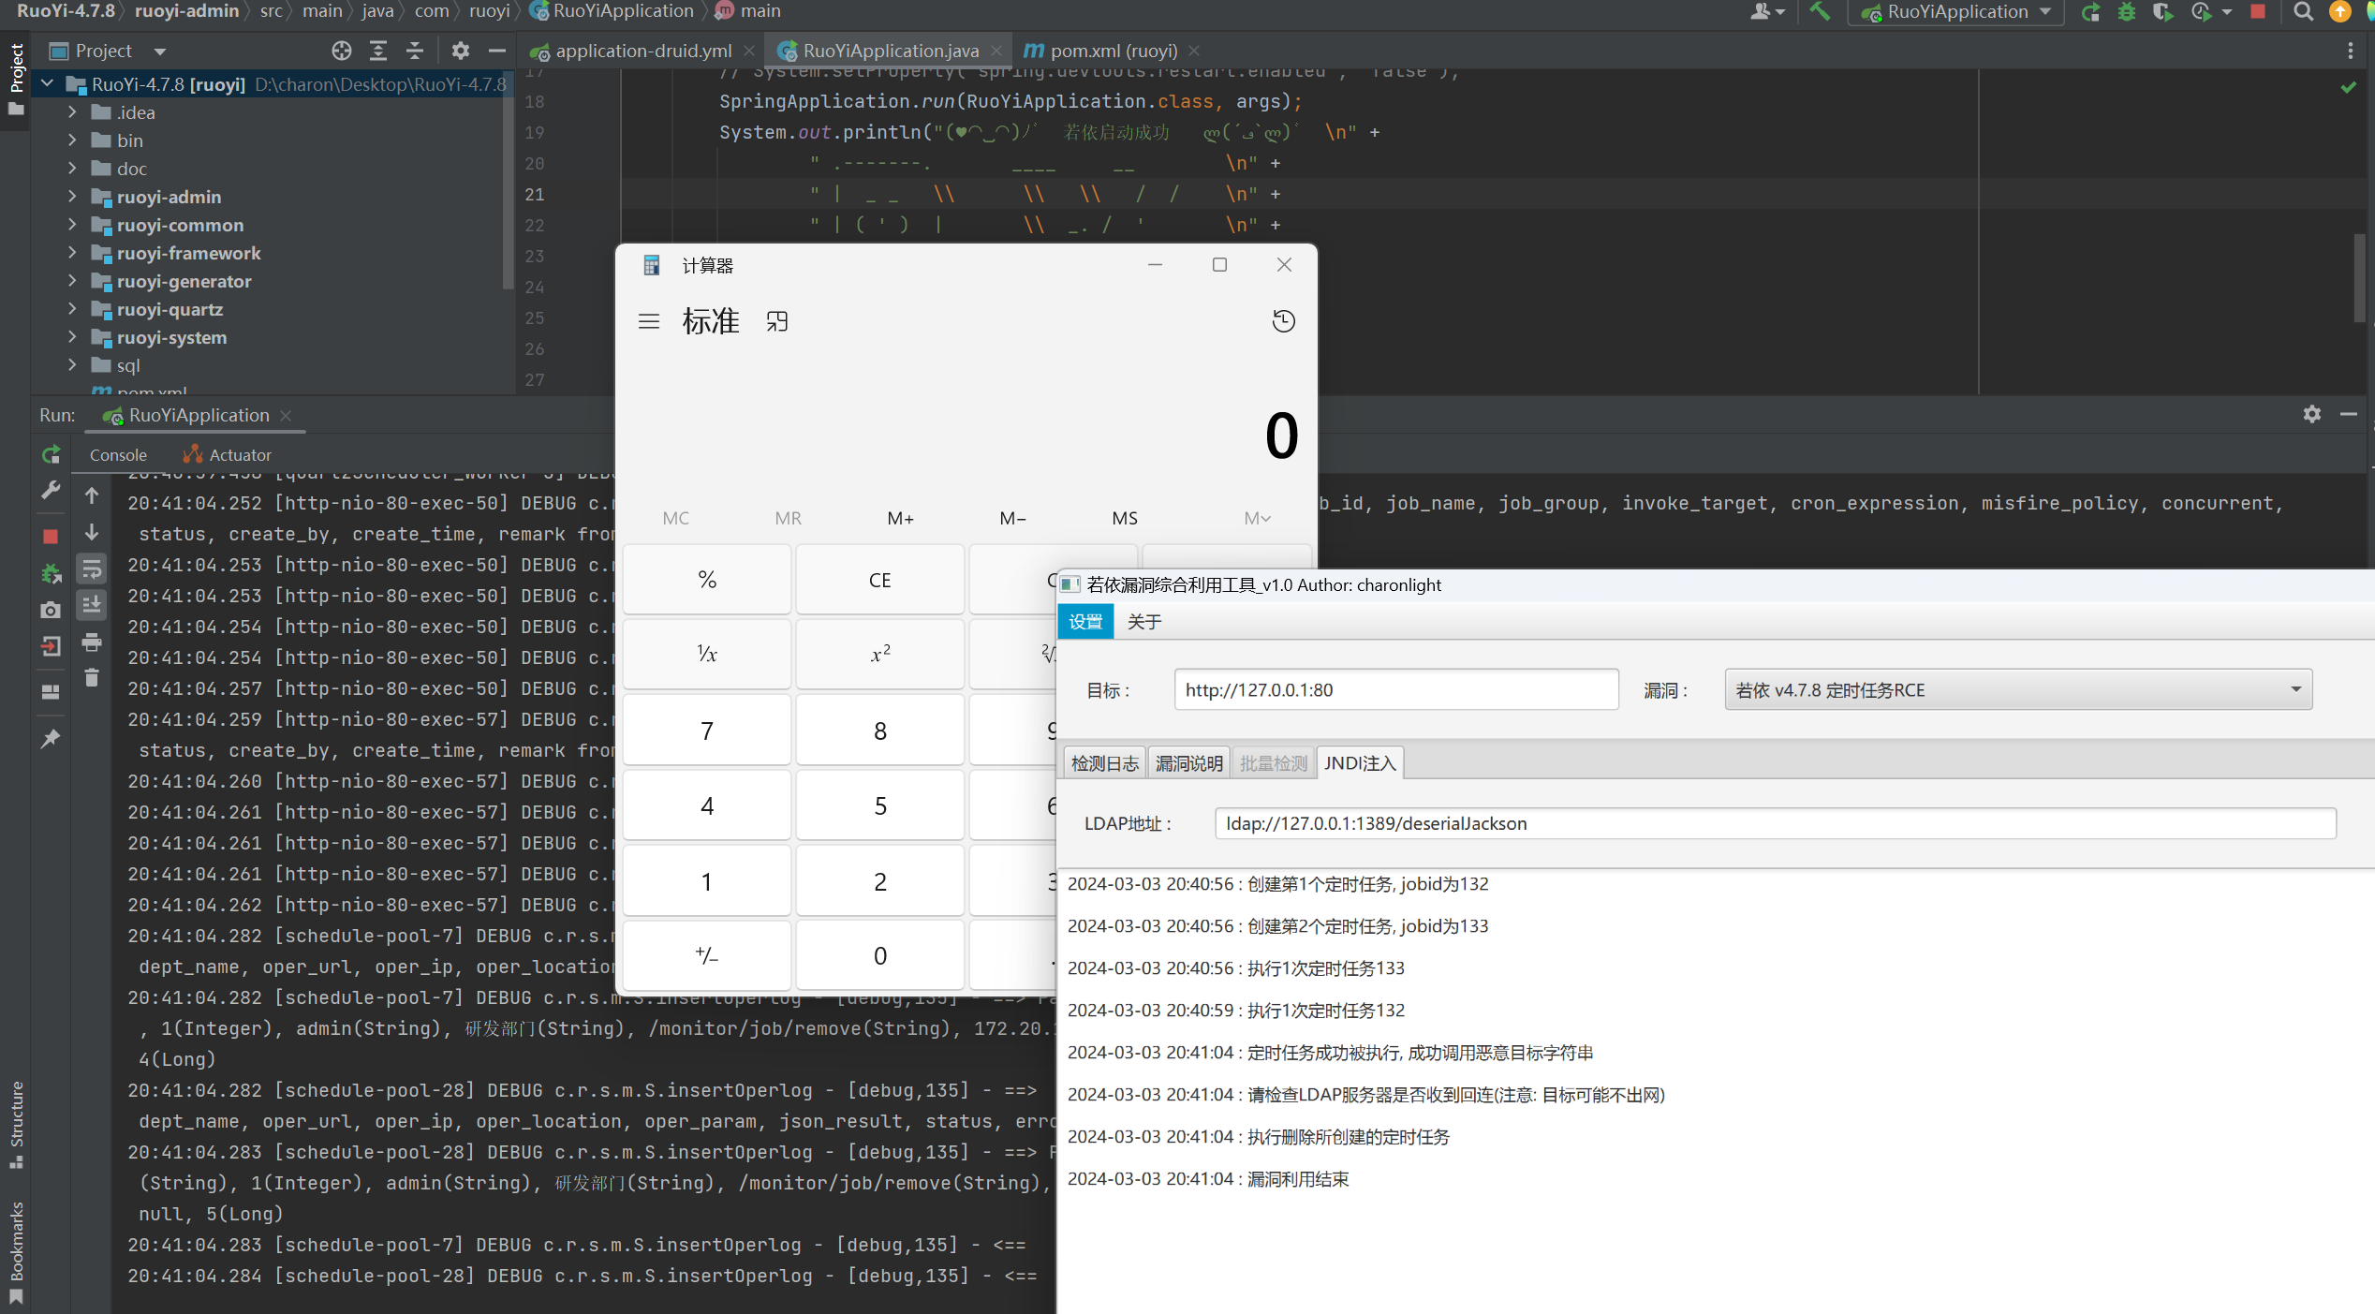Stop the app using top toolbar red square
Viewport: 2375px width, 1314px height.
point(2258,11)
